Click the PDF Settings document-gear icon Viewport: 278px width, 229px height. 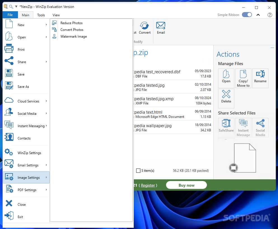10,189
